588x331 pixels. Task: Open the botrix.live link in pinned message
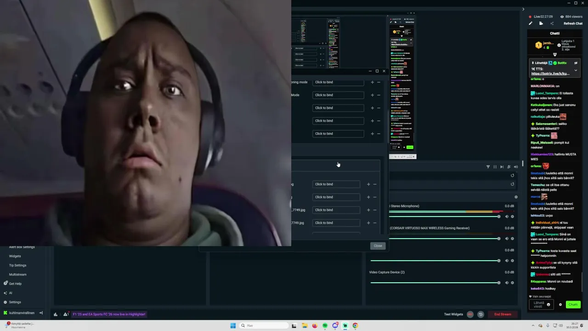click(550, 74)
